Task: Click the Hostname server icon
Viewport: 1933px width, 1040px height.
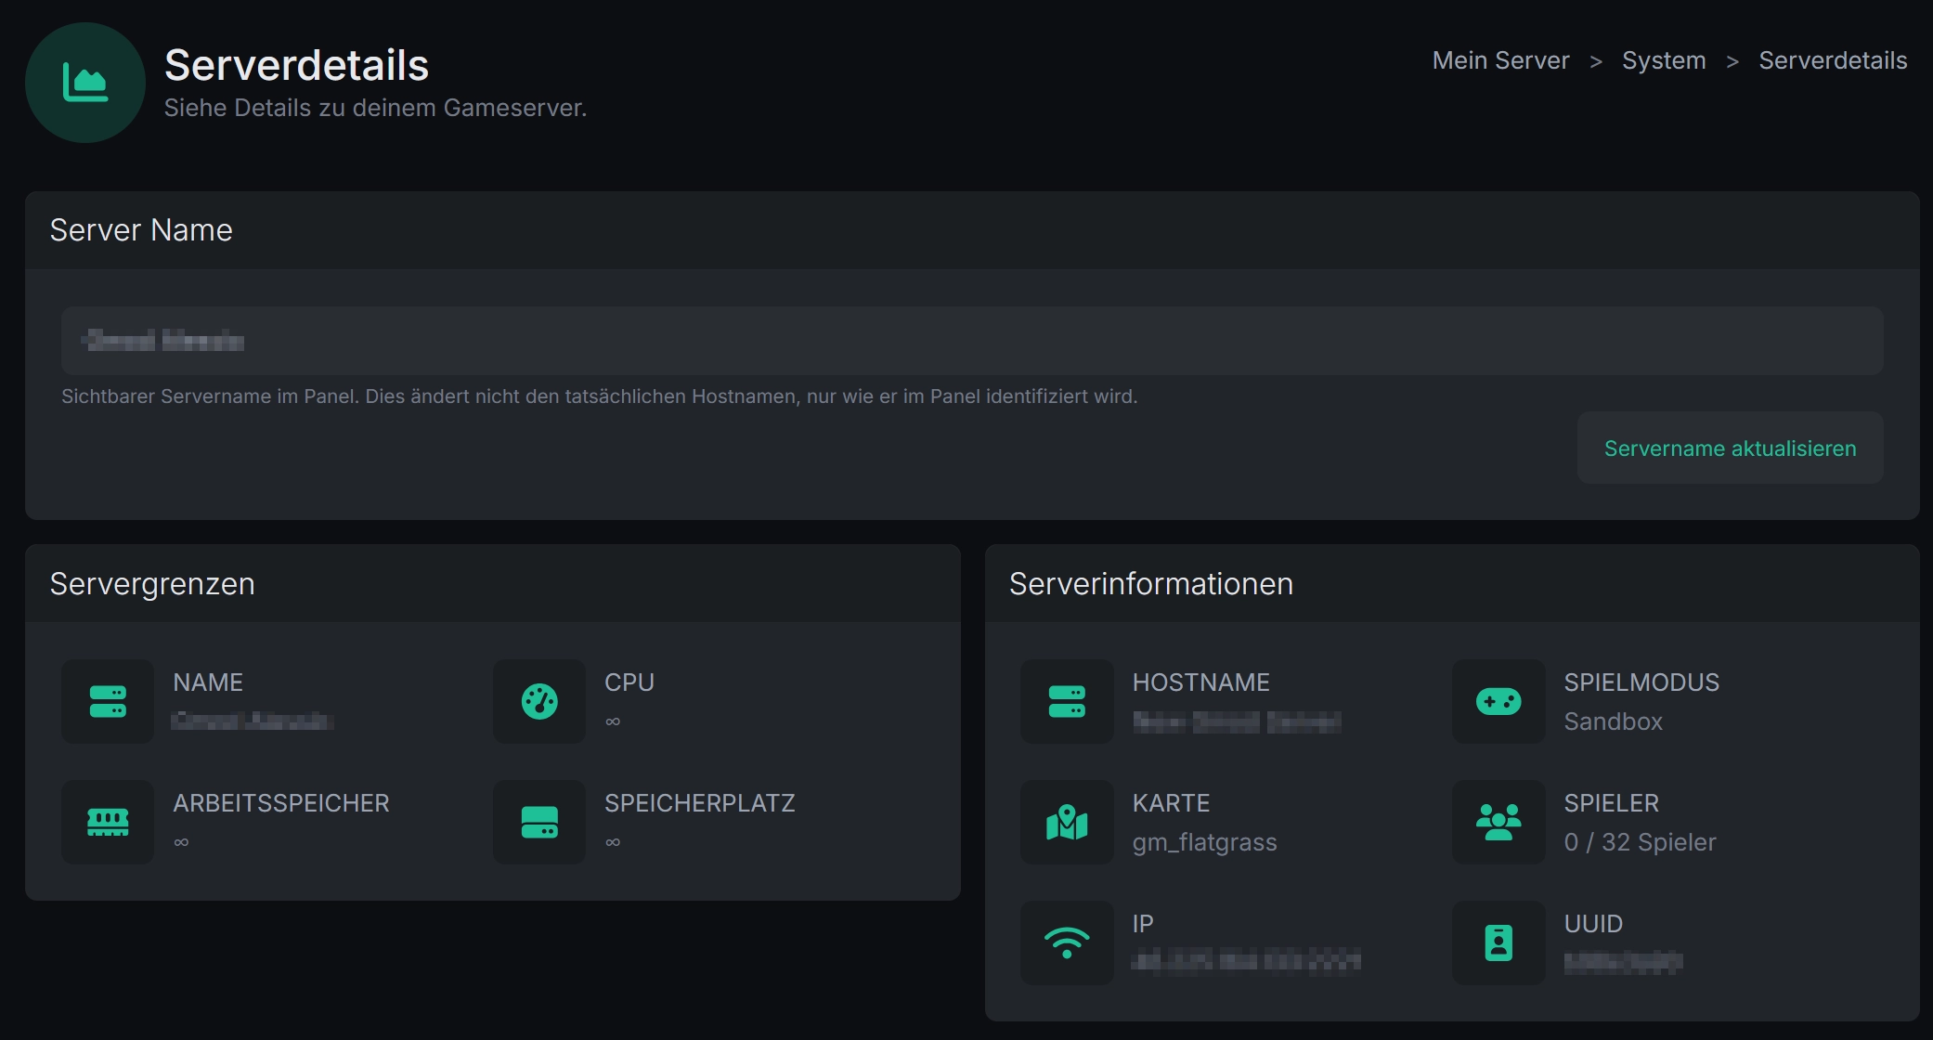Action: coord(1067,701)
